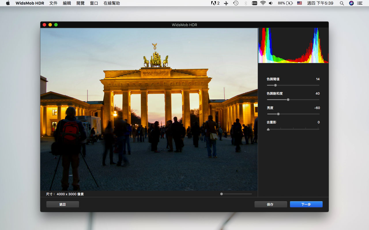This screenshot has width=369, height=230.
Task: Click the volume speaker icon
Action: tap(271, 3)
